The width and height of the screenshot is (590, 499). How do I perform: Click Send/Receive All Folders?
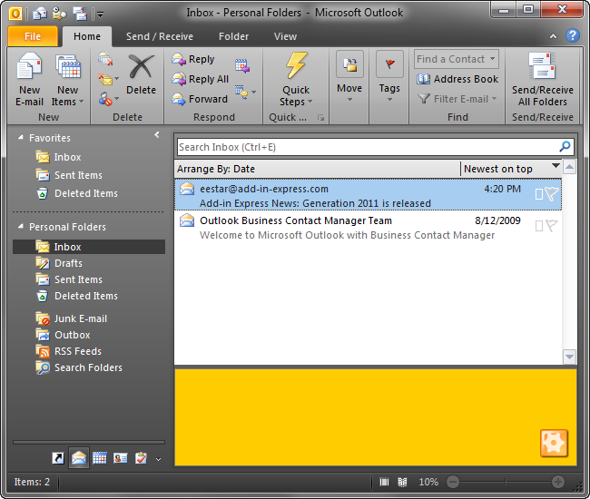[542, 80]
